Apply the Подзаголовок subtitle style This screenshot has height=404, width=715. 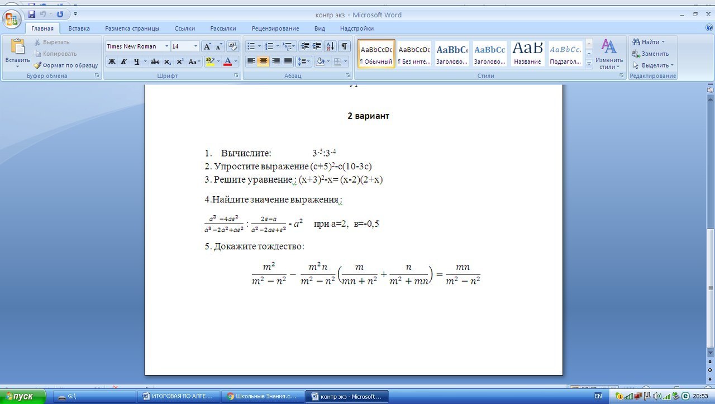(x=565, y=54)
